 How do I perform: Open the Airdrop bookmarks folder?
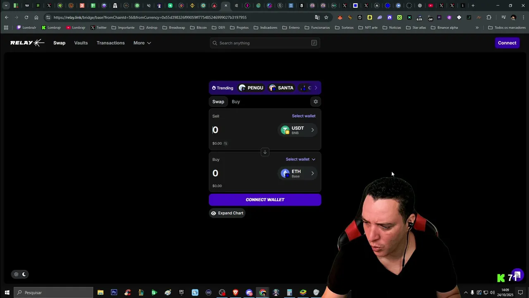coord(148,28)
